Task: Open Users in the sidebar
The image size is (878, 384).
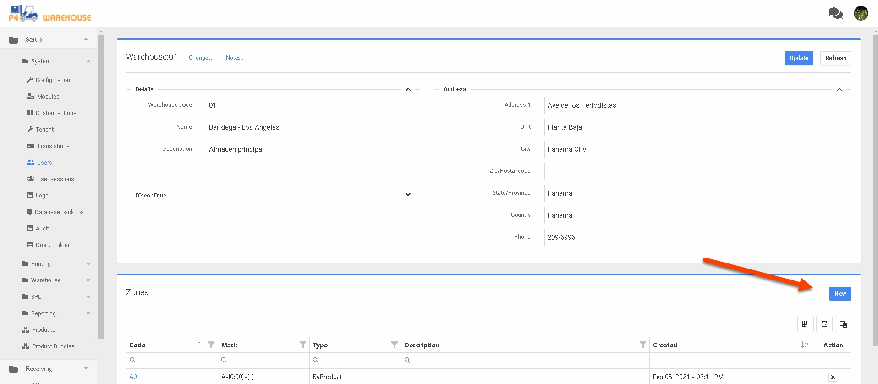Action: pos(44,162)
